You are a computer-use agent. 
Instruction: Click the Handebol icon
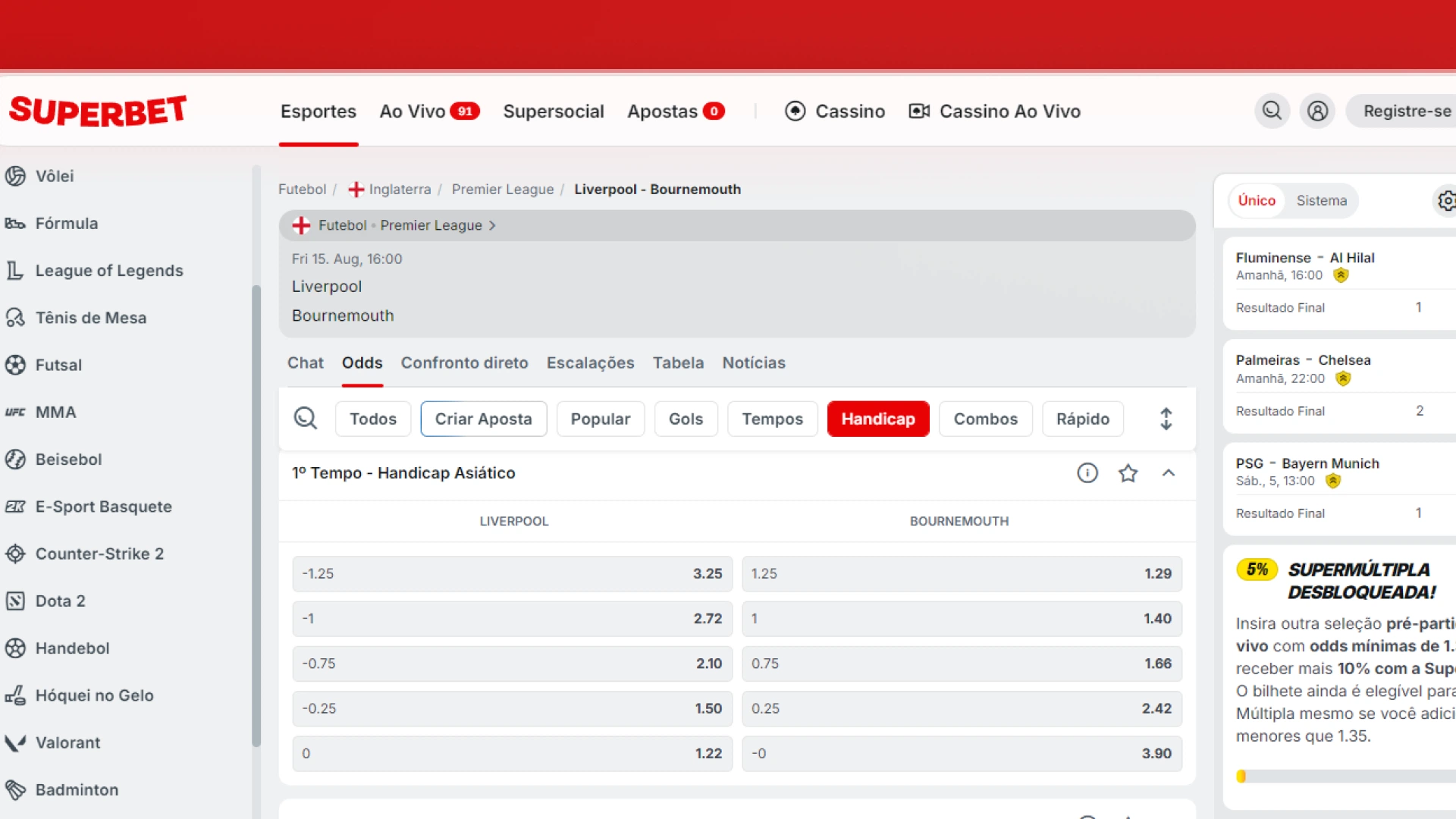point(15,648)
